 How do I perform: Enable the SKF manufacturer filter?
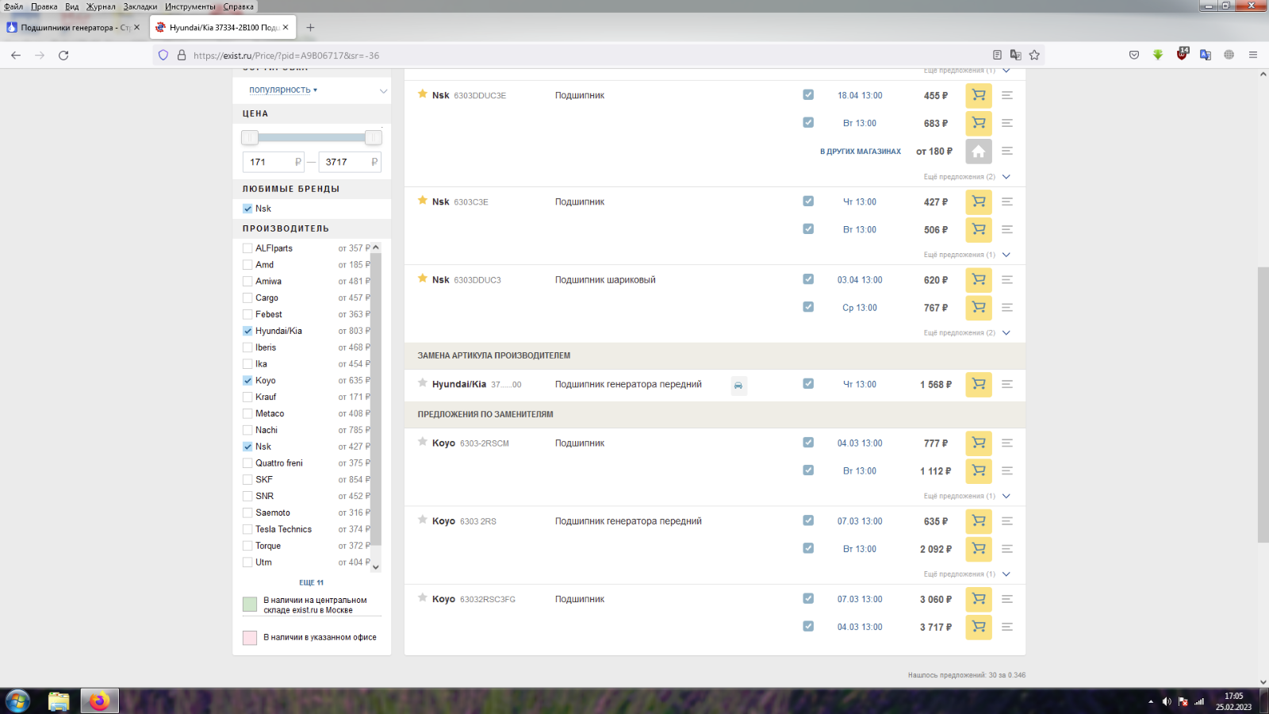click(x=247, y=480)
